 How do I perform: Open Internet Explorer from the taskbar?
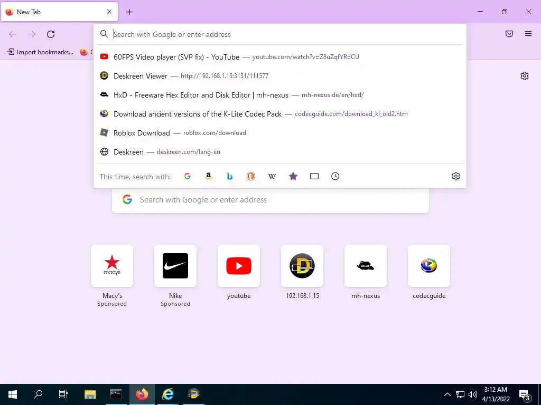tap(167, 394)
